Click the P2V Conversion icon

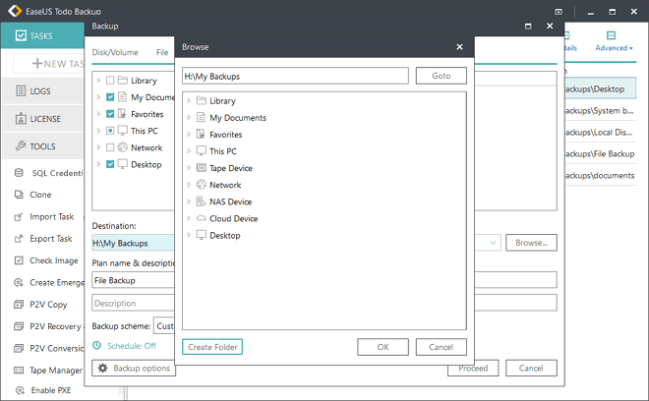point(19,348)
